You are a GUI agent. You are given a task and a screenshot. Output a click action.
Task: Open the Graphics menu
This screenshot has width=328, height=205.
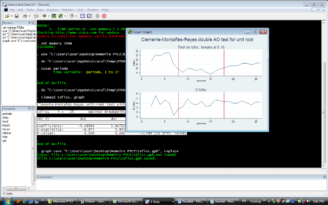tap(52, 9)
